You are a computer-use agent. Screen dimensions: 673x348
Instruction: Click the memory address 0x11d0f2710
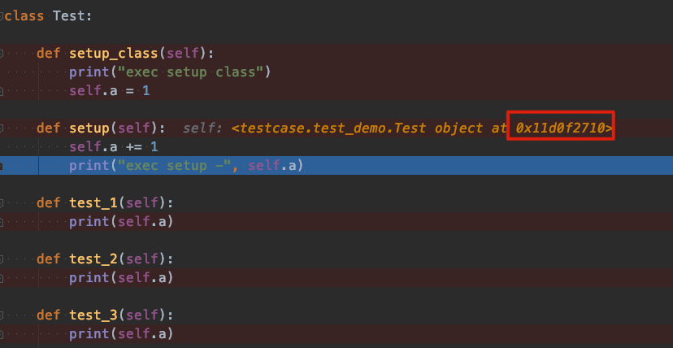(x=562, y=128)
